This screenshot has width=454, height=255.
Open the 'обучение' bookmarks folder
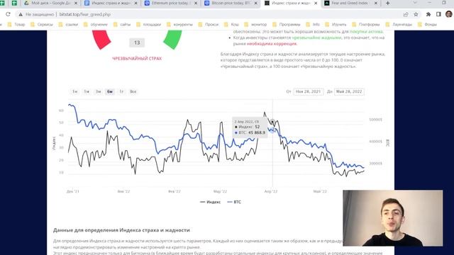(x=96, y=25)
